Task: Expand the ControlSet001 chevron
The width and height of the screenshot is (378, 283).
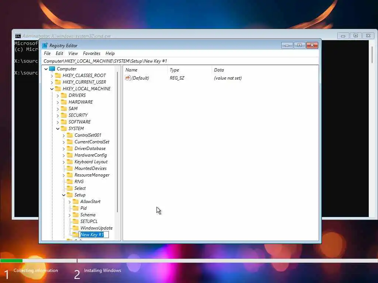Action: 63,136
